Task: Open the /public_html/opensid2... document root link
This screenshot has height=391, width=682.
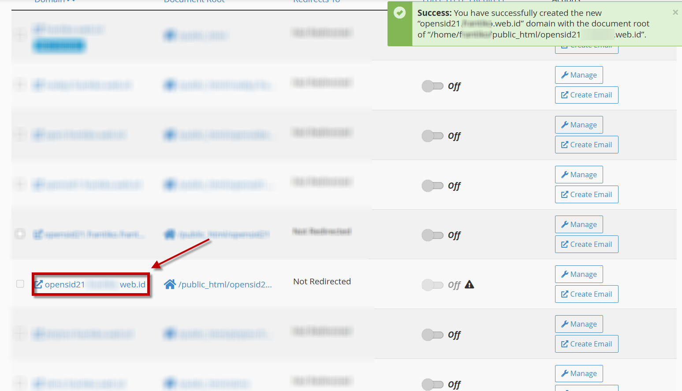Action: (225, 284)
